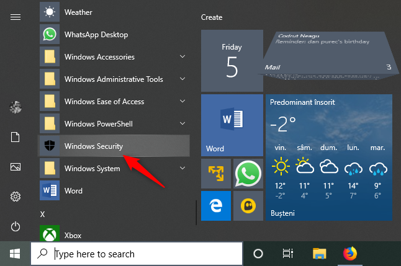The height and width of the screenshot is (266, 401).
Task: Click the Windows Ease of Access folder icon
Action: (50, 101)
